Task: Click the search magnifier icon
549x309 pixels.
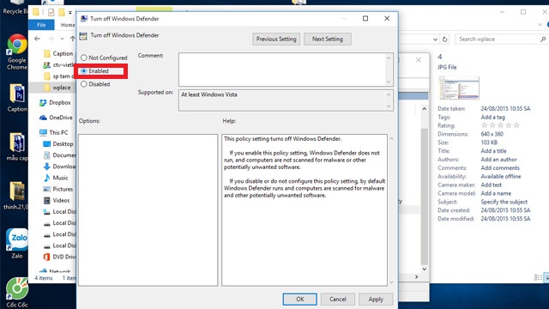Action: [543, 39]
